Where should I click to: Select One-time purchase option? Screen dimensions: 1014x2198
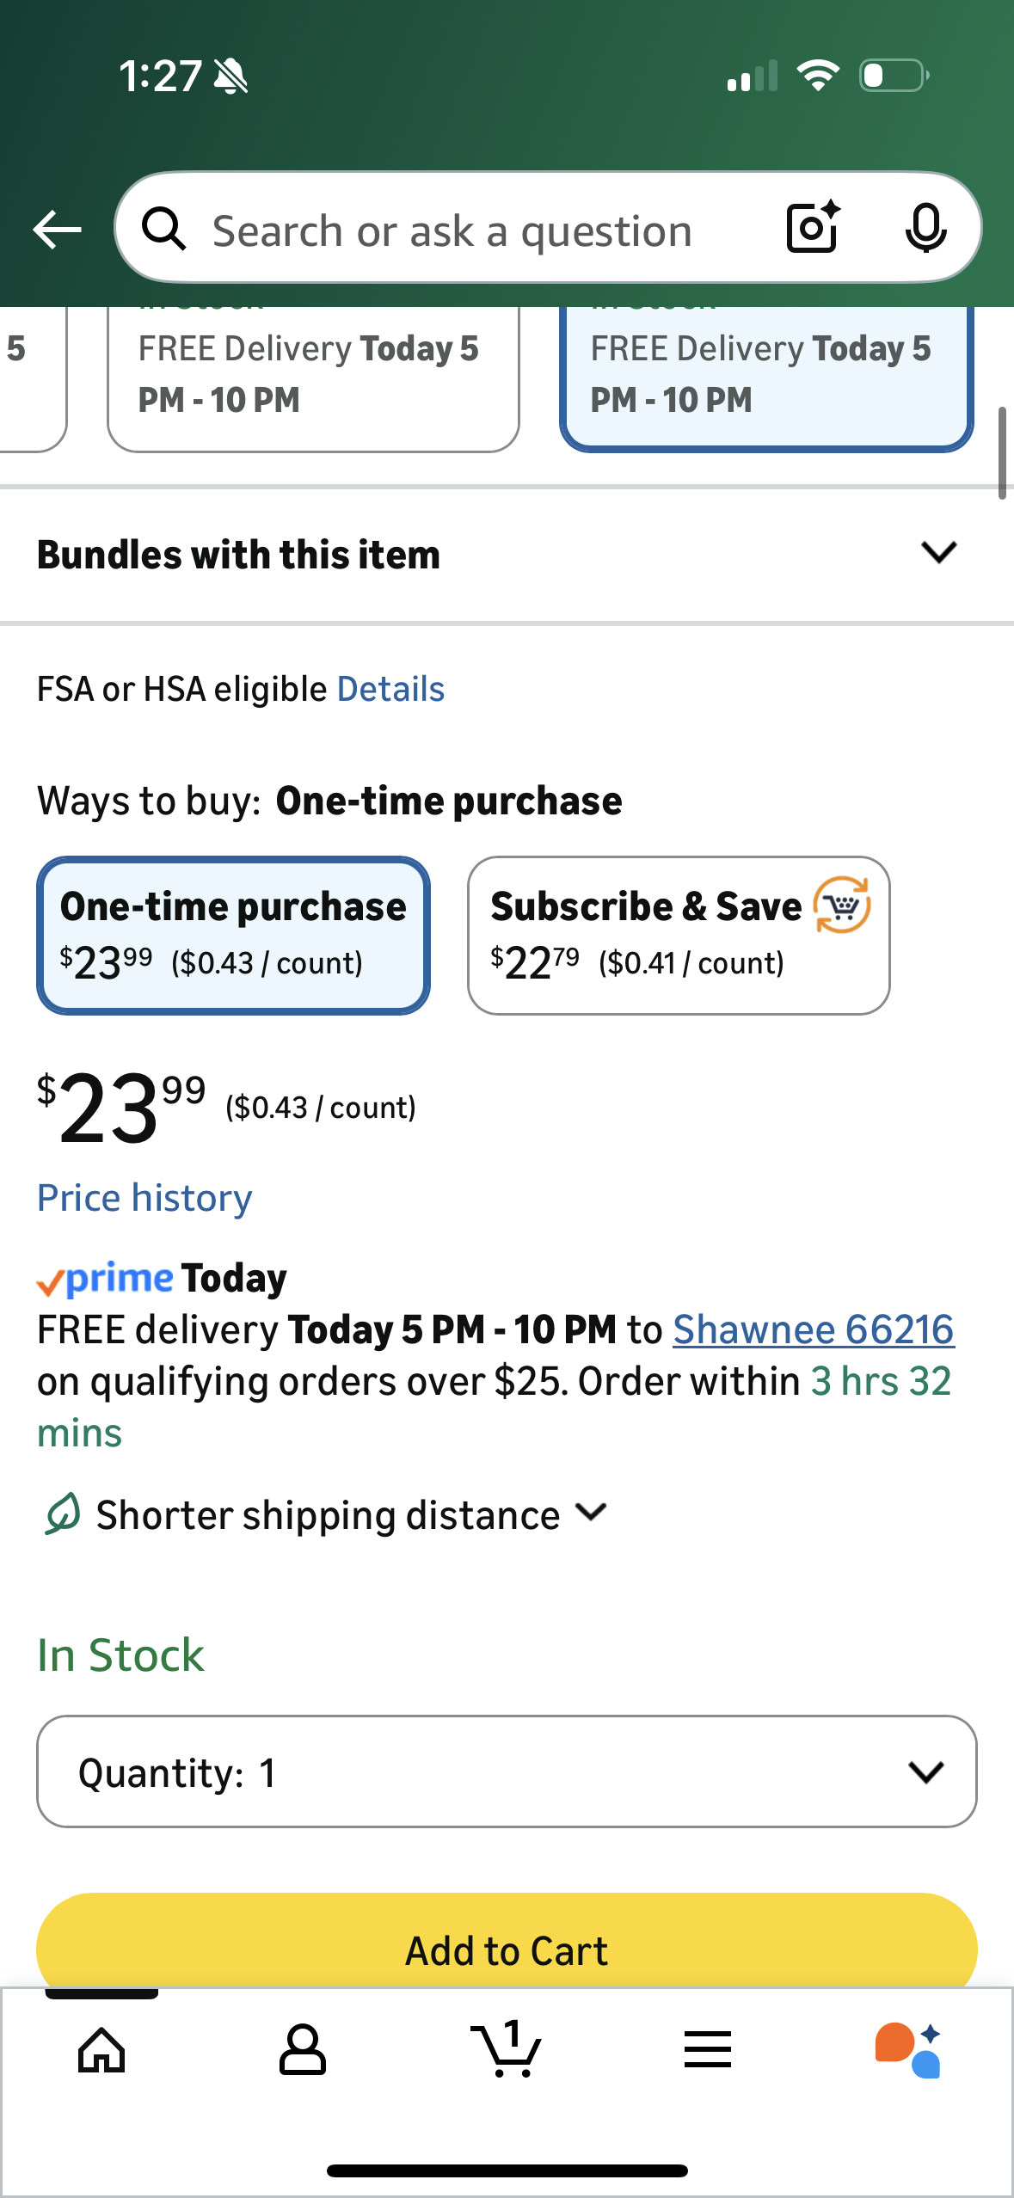coord(233,935)
